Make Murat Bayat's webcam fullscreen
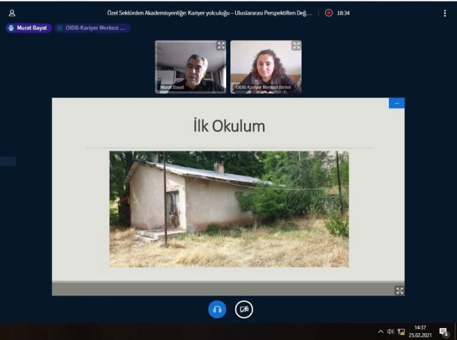 click(221, 46)
